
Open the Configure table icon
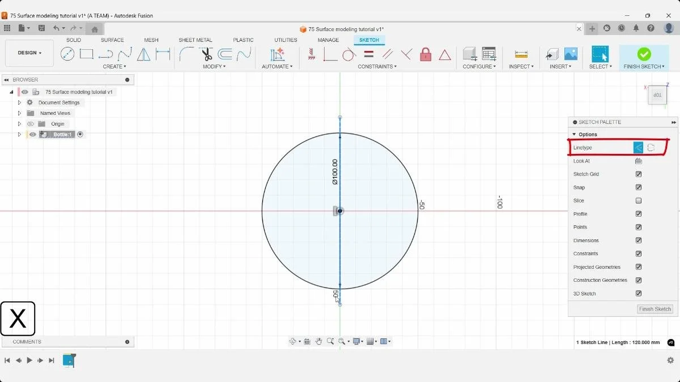point(489,54)
